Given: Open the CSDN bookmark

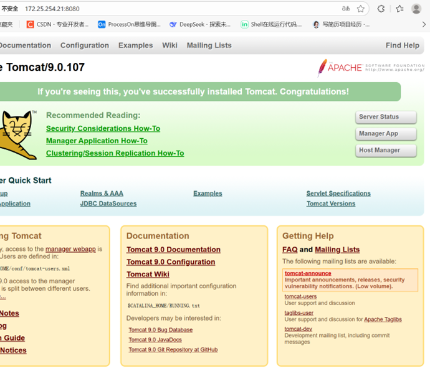Looking at the screenshot, I should (x=57, y=24).
